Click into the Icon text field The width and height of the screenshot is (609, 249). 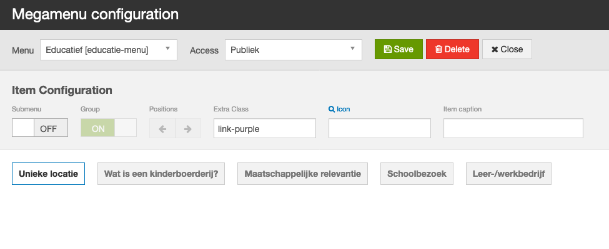click(379, 128)
